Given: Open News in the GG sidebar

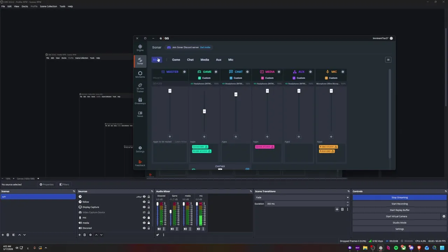Looking at the screenshot, I should coord(140,114).
